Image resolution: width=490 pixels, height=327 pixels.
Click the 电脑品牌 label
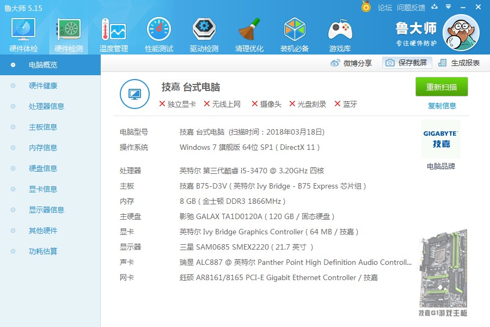click(x=440, y=166)
